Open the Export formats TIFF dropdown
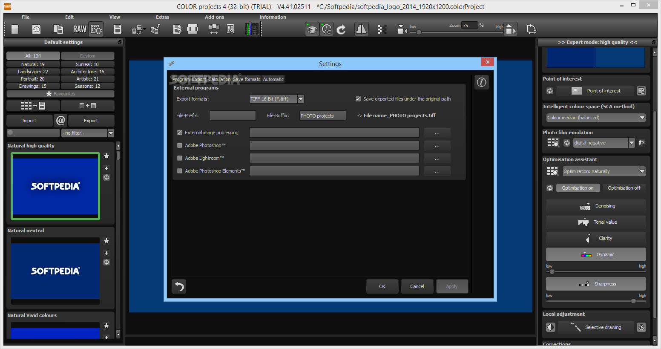Viewport: 661px width, 349px height. (x=276, y=99)
